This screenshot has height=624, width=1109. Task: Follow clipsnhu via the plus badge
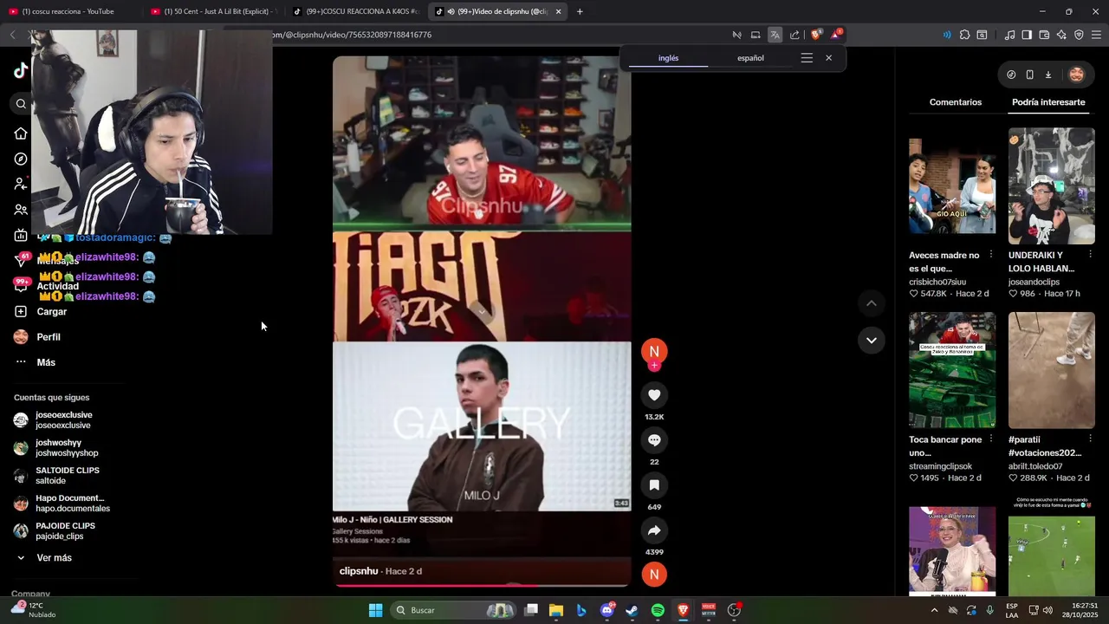pos(654,366)
